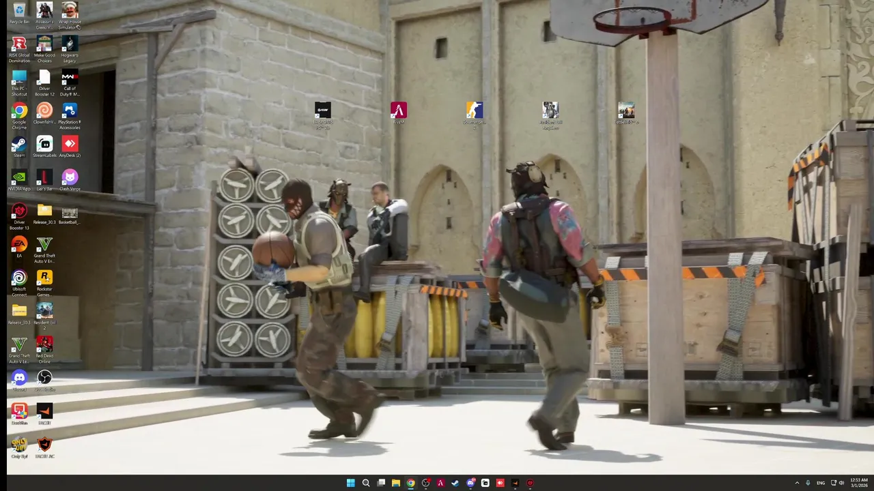The width and height of the screenshot is (874, 491).
Task: Open This PC shortcut on desktop
Action: coord(19,83)
